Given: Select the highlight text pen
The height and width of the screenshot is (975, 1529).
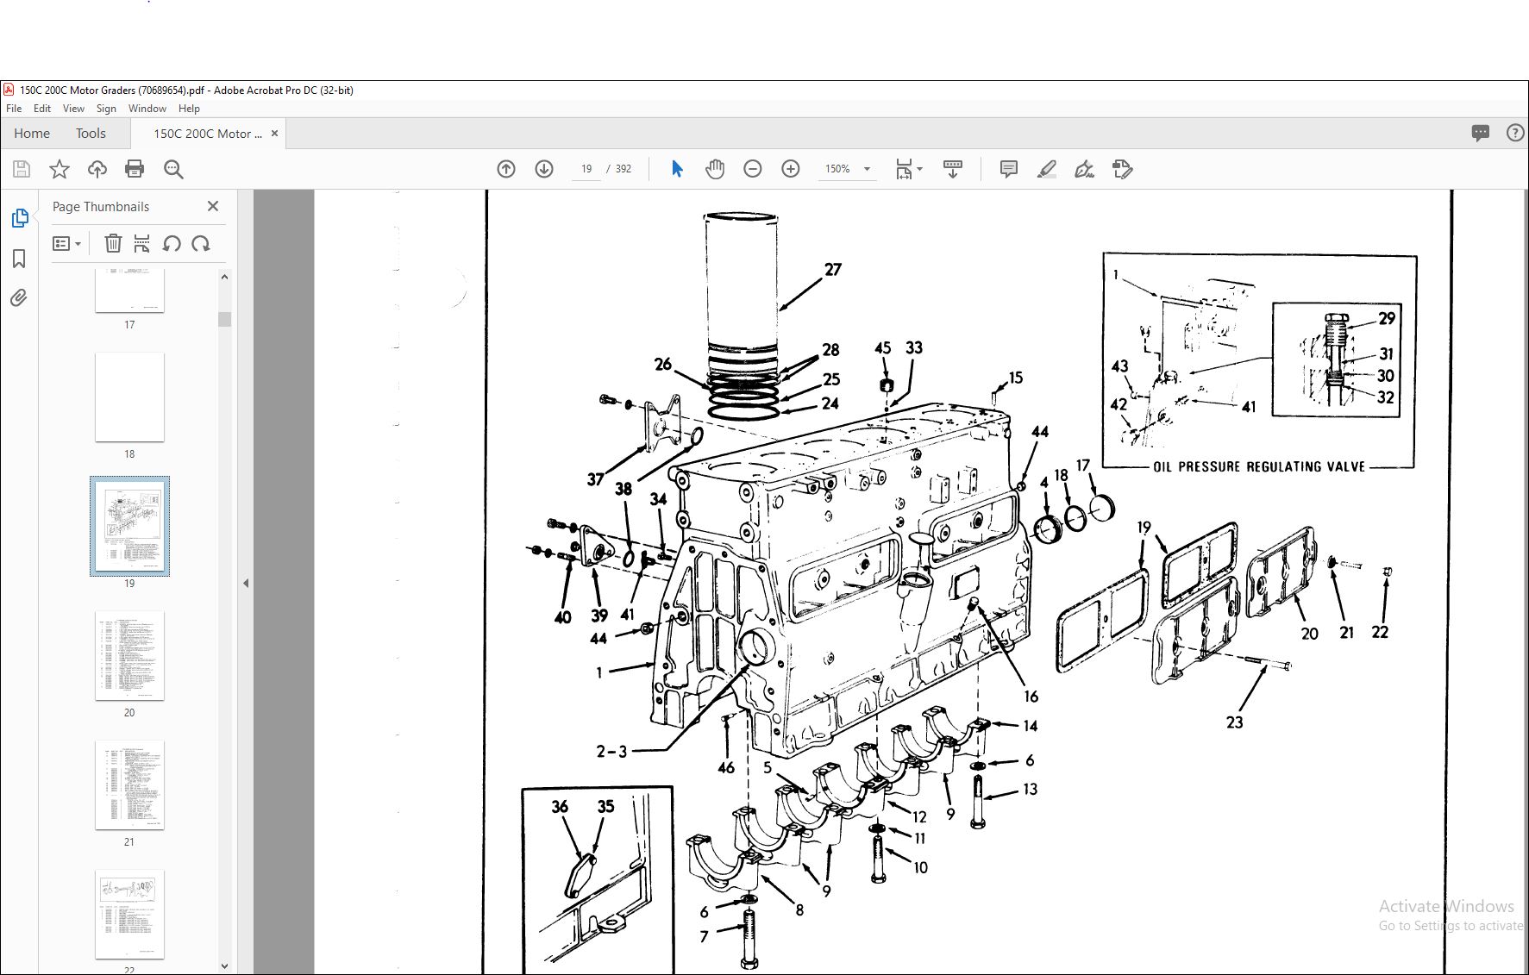Looking at the screenshot, I should tap(1046, 169).
